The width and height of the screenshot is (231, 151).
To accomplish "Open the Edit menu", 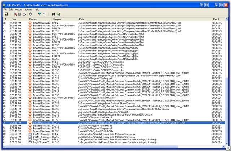I will [11, 9].
